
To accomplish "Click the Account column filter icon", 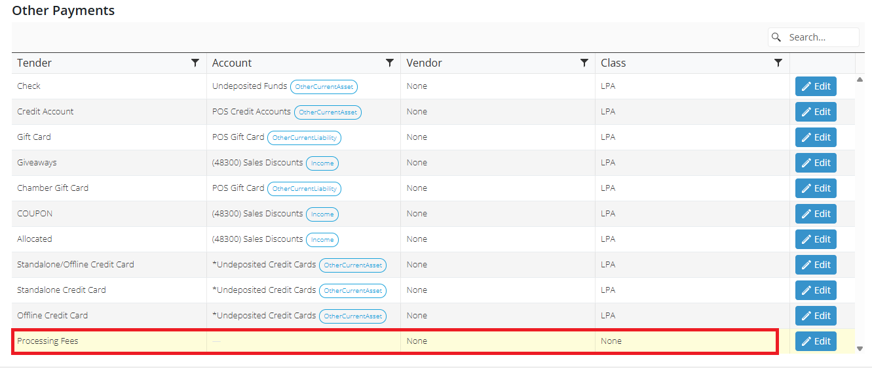I will (x=390, y=63).
